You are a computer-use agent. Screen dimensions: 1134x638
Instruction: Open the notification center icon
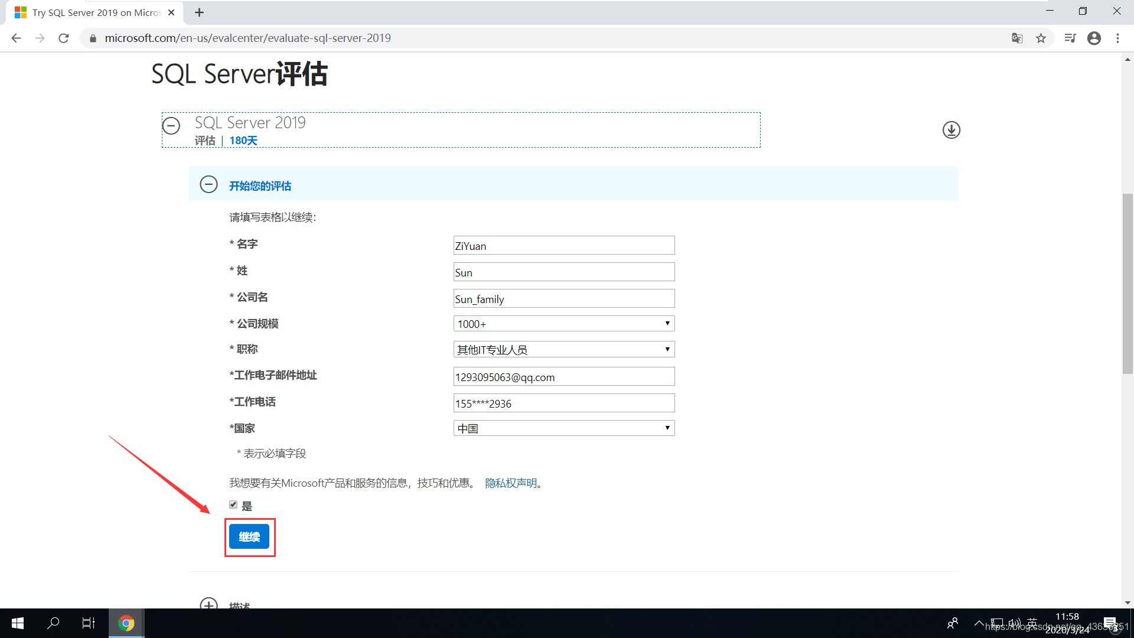pyautogui.click(x=1110, y=623)
